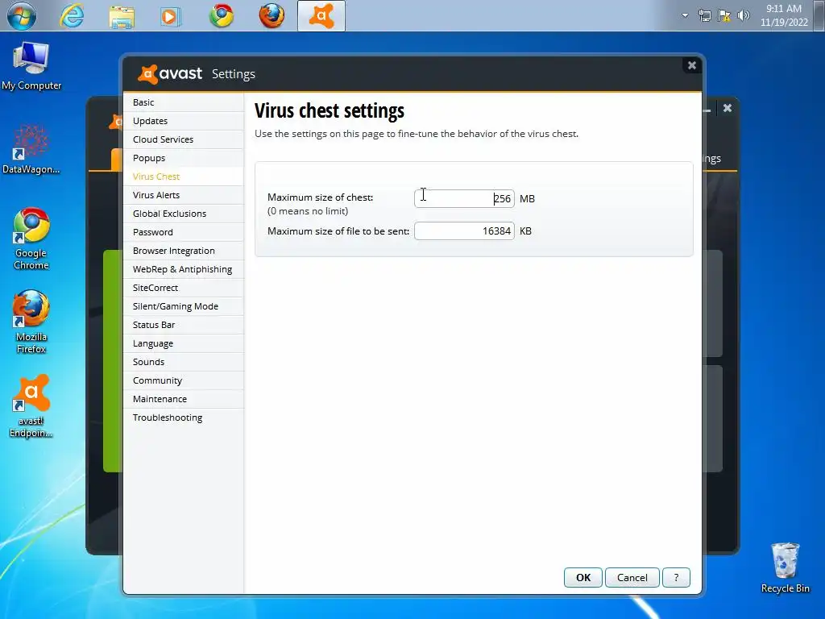Screen dimensions: 825x619
Task: Open the Windows Start menu orb
Action: [22, 15]
